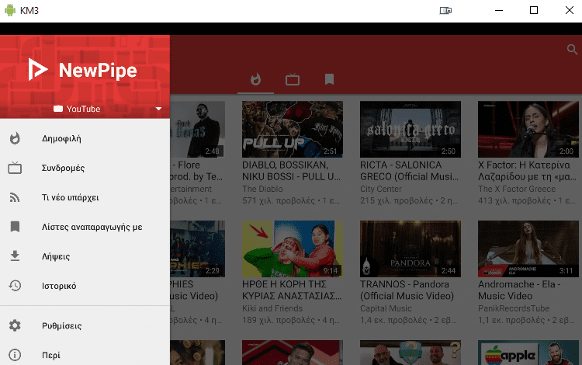Viewport: 582px width, 365px height.
Task: Open the Δημοφιλή menu entry
Action: tap(85, 138)
